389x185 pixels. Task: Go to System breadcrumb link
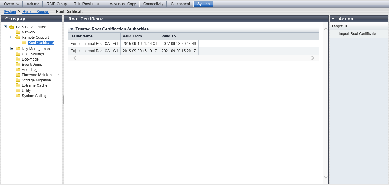tap(10, 12)
